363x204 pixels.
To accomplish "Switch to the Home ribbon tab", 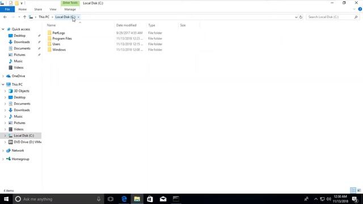I will 23,9.
